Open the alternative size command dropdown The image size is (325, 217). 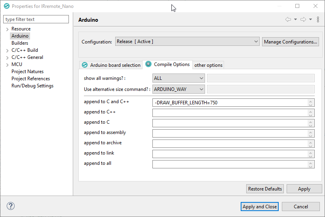(179, 89)
